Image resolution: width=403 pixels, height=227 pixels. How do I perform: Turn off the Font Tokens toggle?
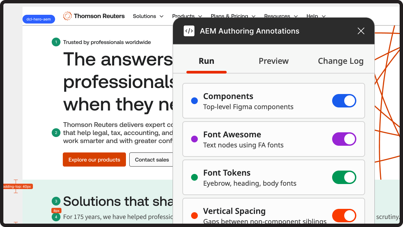pos(344,177)
